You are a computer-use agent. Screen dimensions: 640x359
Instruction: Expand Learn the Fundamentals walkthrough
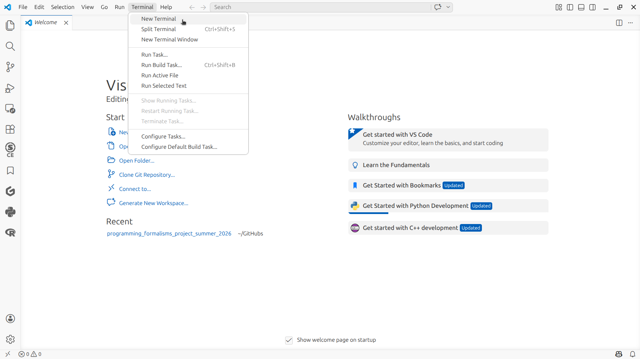[x=448, y=165]
